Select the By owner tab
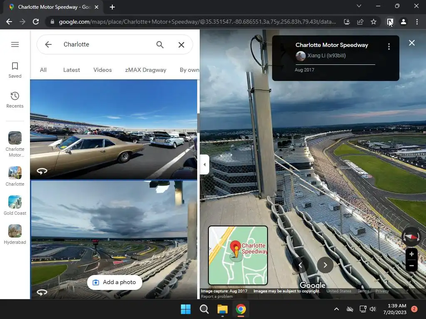The height and width of the screenshot is (319, 426). point(189,70)
